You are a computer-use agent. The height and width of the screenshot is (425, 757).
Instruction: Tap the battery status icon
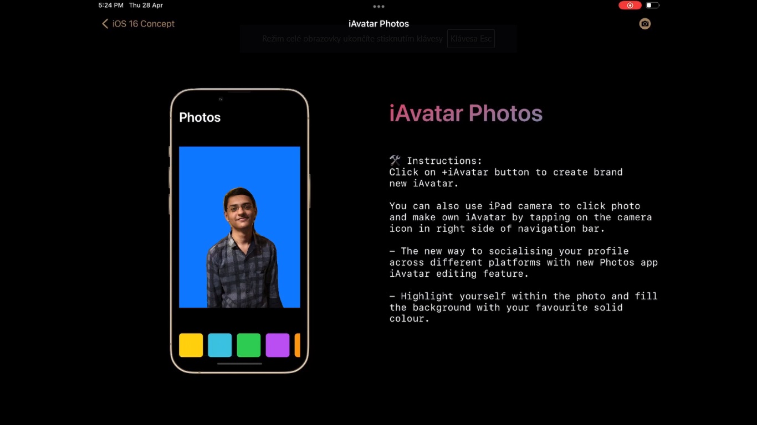653,6
